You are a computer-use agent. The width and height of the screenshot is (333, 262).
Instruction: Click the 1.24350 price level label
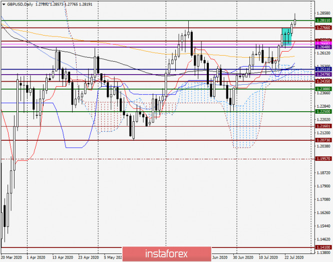323,81
